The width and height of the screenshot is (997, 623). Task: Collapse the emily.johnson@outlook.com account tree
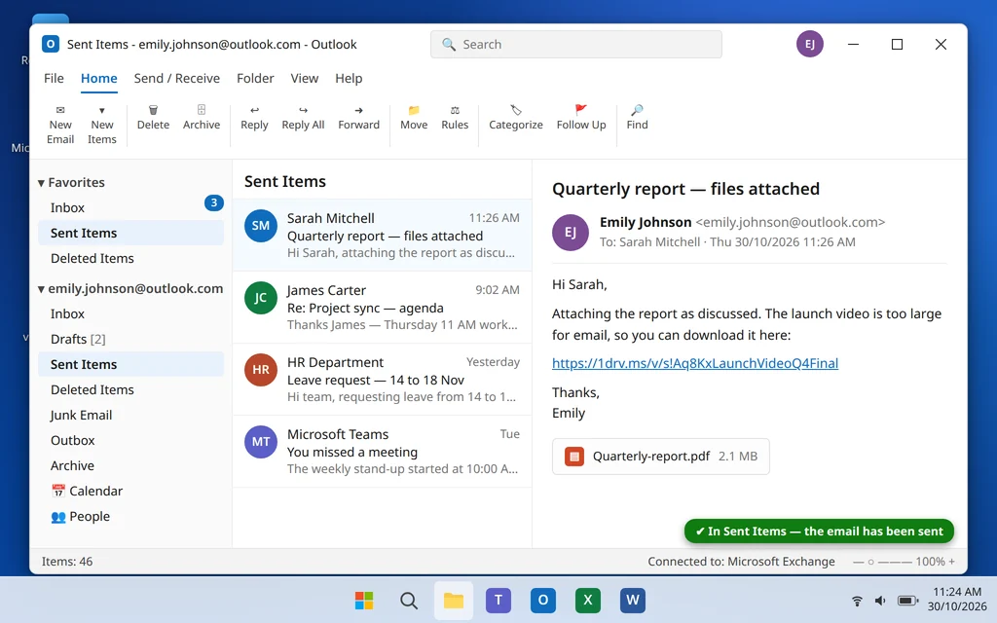[41, 289]
